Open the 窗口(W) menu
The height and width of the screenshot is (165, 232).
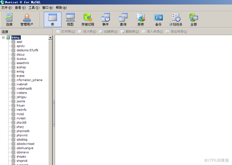click(x=48, y=8)
